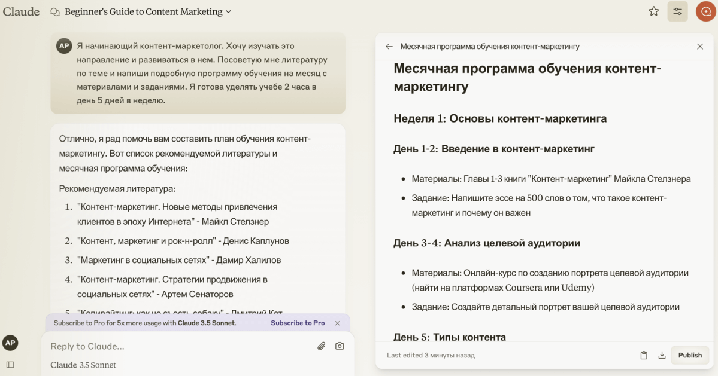Image resolution: width=718 pixels, height=376 pixels.
Task: Click the Publish button
Action: click(690, 355)
